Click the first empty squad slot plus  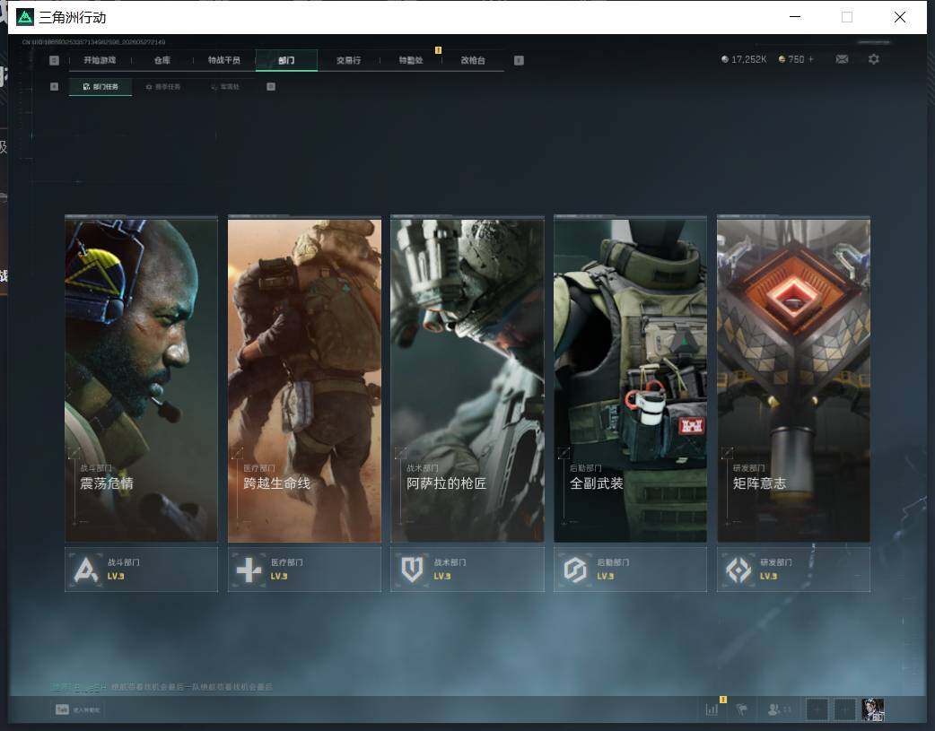pyautogui.click(x=817, y=709)
